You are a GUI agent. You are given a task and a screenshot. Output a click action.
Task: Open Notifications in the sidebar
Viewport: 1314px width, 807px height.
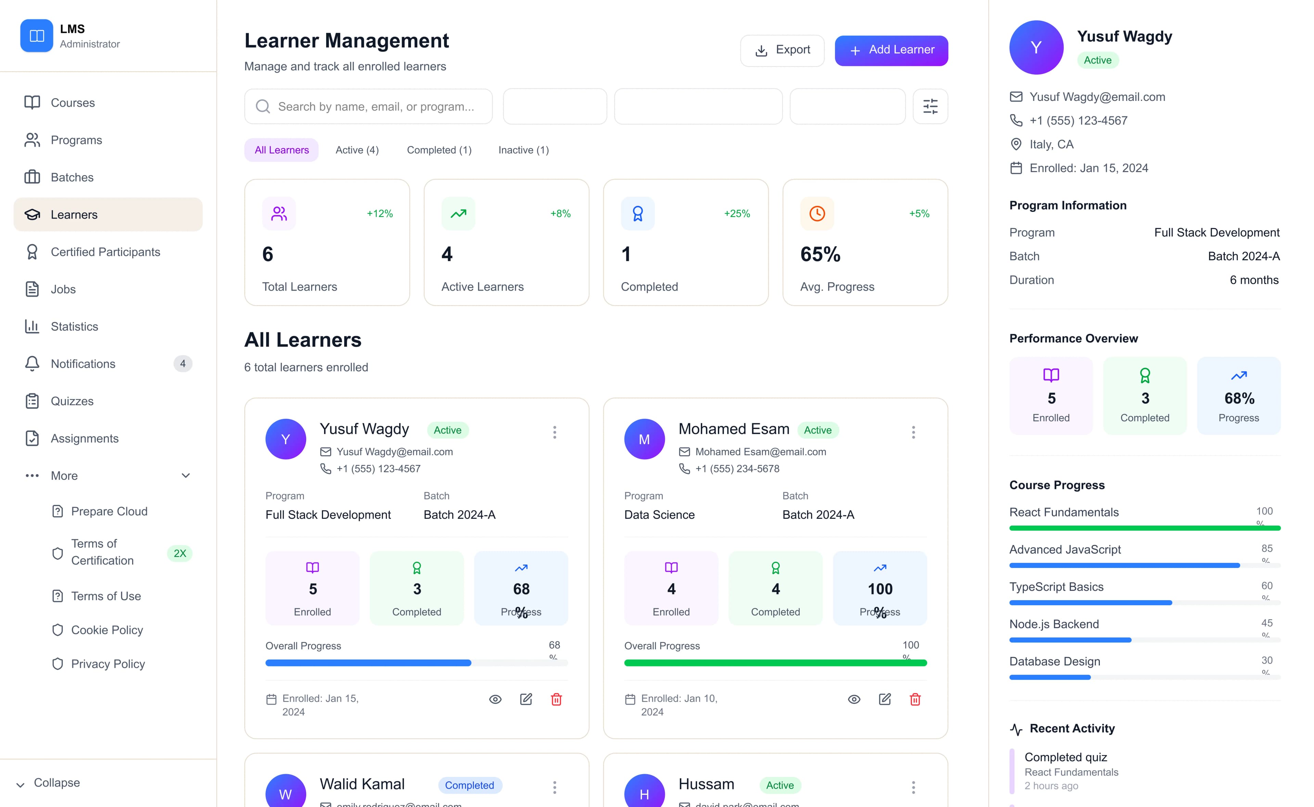coord(83,363)
